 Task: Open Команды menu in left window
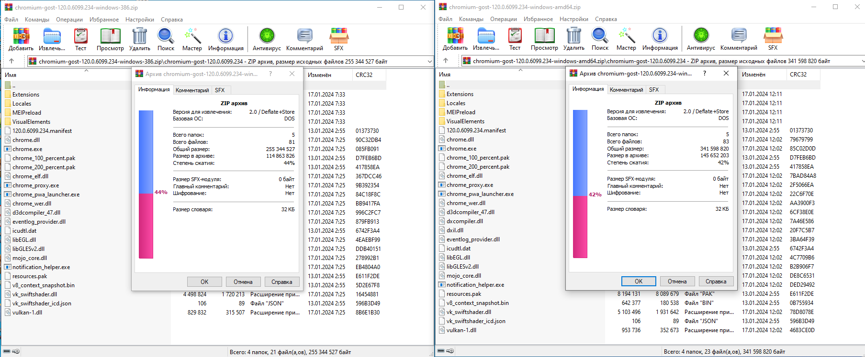pyautogui.click(x=37, y=20)
